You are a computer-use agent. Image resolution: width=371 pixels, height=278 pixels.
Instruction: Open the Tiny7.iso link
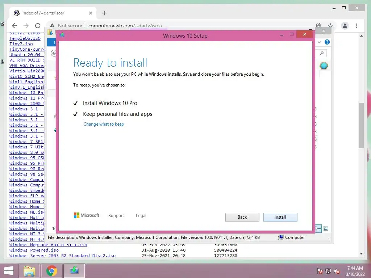pos(21,44)
